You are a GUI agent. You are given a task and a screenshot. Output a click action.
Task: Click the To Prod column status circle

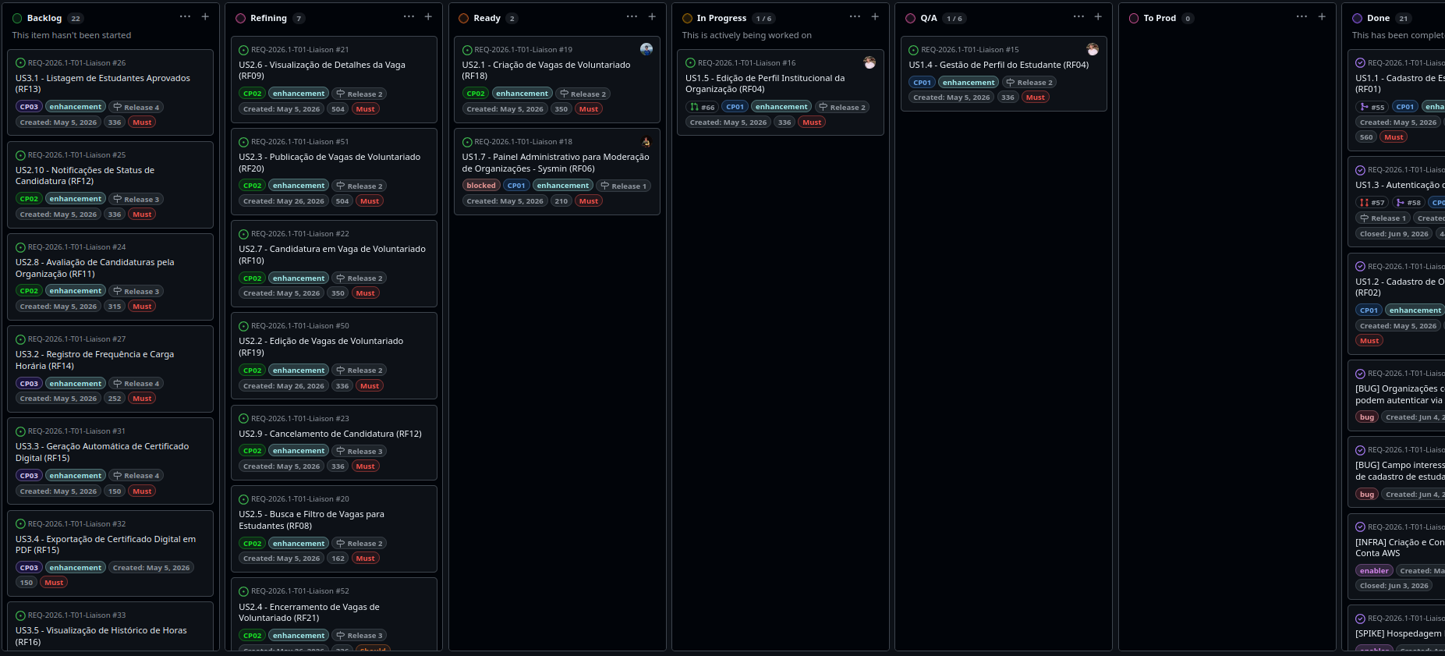tap(1134, 18)
